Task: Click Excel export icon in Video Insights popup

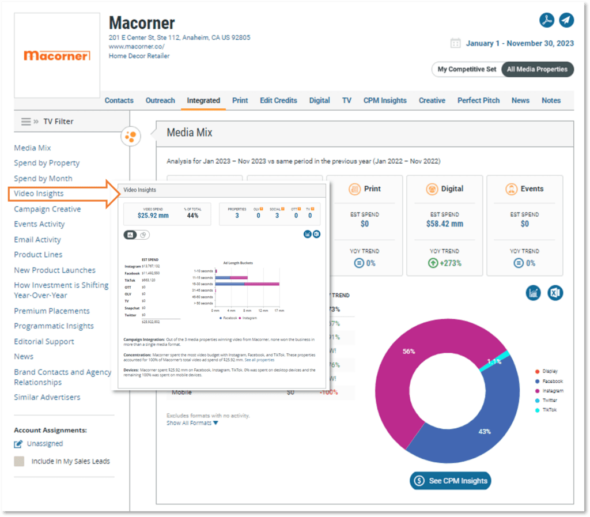Action: click(316, 234)
